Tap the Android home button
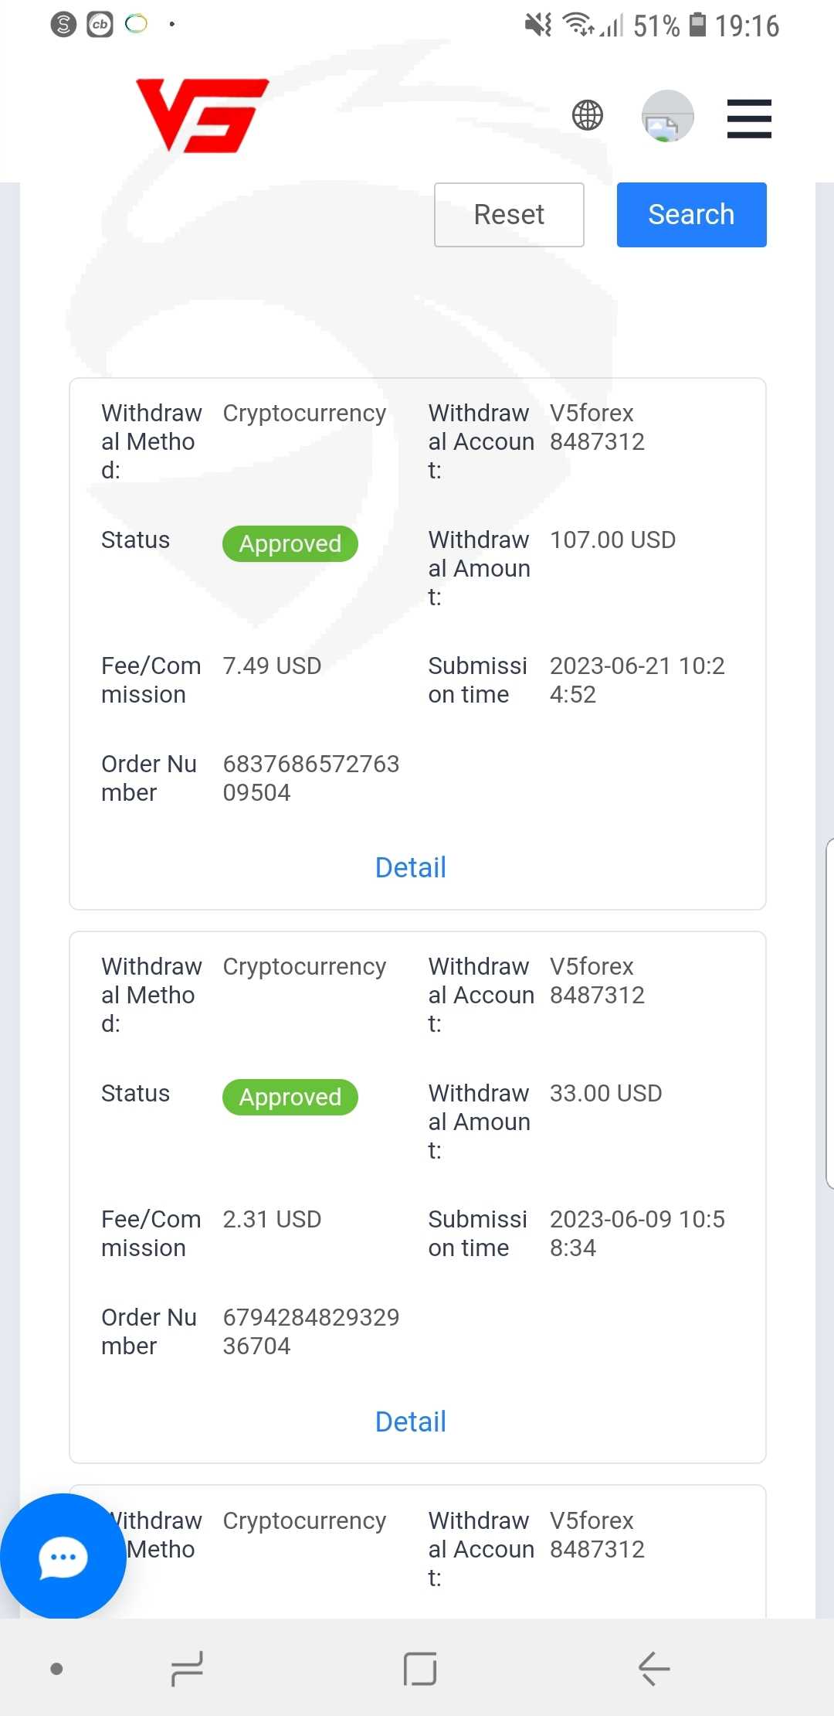Screen dimensions: 834x1716 click(x=420, y=1668)
